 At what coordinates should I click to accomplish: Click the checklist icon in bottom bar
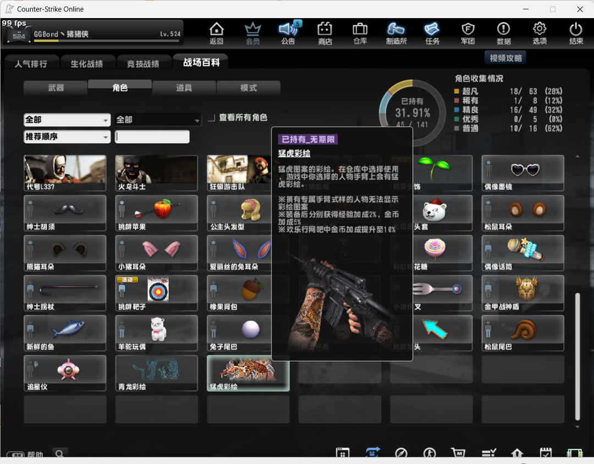click(489, 452)
